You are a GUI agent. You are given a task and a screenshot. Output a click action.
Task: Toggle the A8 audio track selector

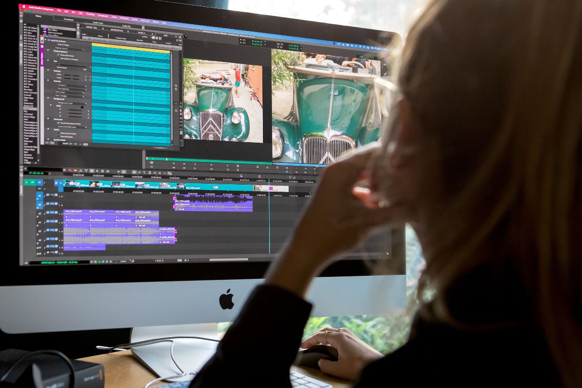pos(40,254)
